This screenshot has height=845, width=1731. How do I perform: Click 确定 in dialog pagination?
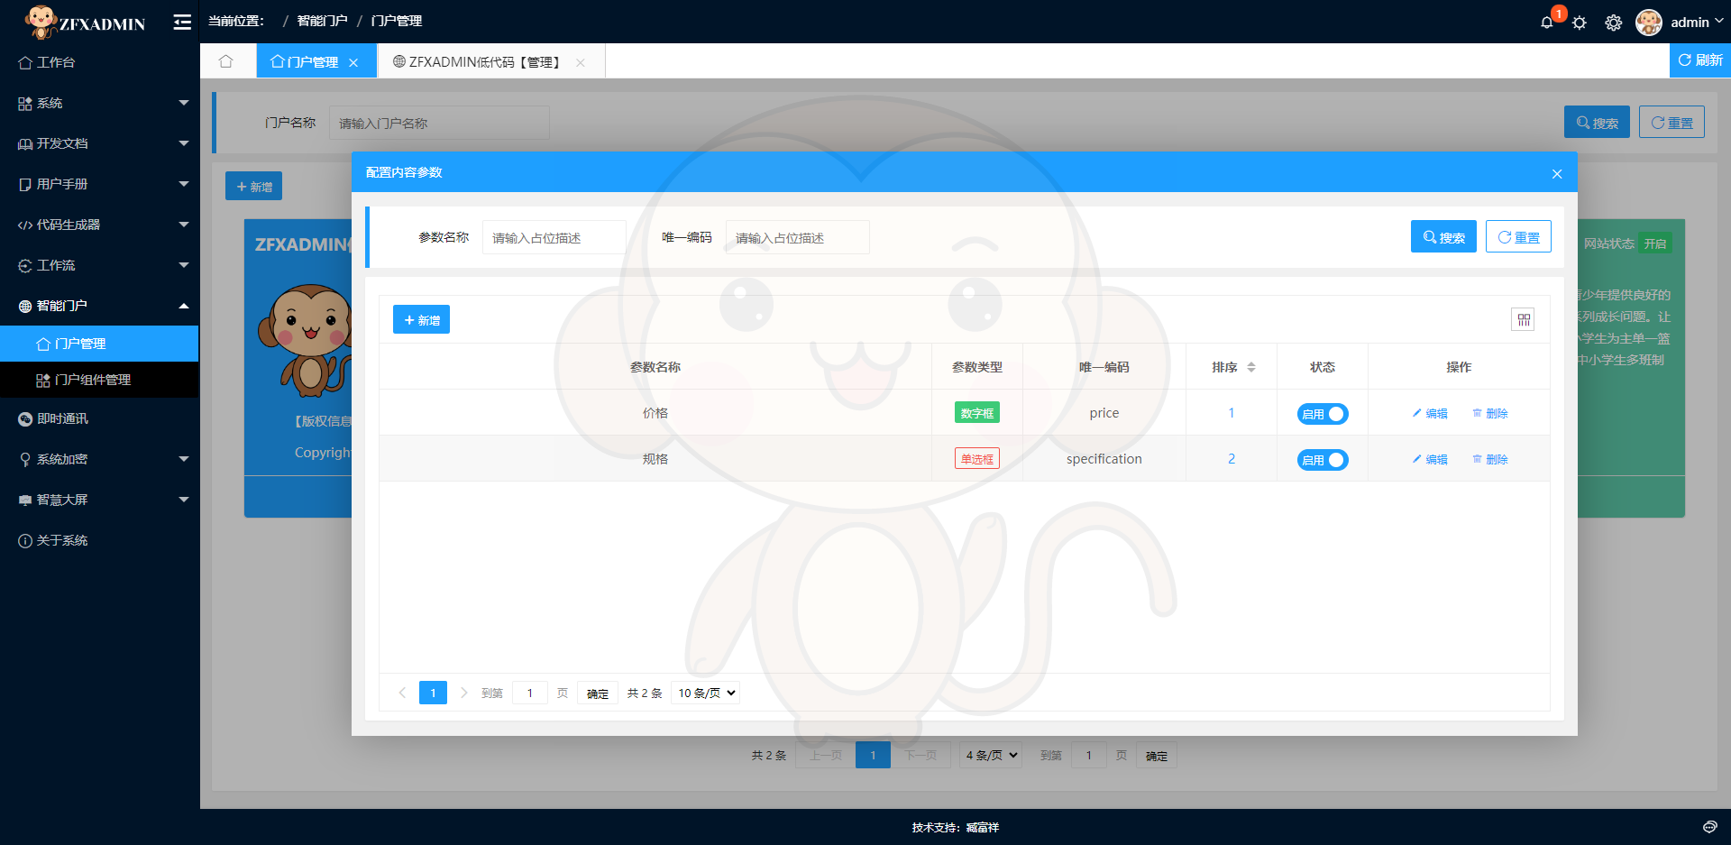(x=598, y=693)
